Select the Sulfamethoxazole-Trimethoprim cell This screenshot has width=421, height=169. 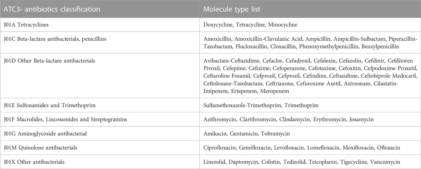click(x=261, y=105)
